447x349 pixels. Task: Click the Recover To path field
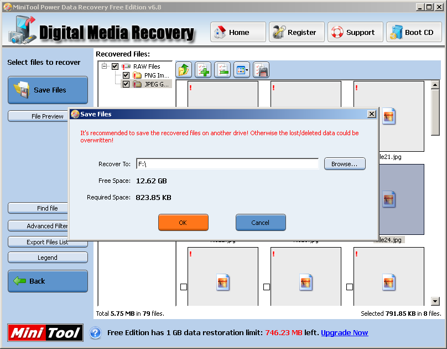coord(227,164)
